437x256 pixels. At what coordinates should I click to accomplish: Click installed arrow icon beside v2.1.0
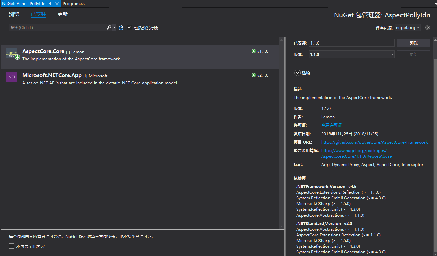(x=253, y=75)
